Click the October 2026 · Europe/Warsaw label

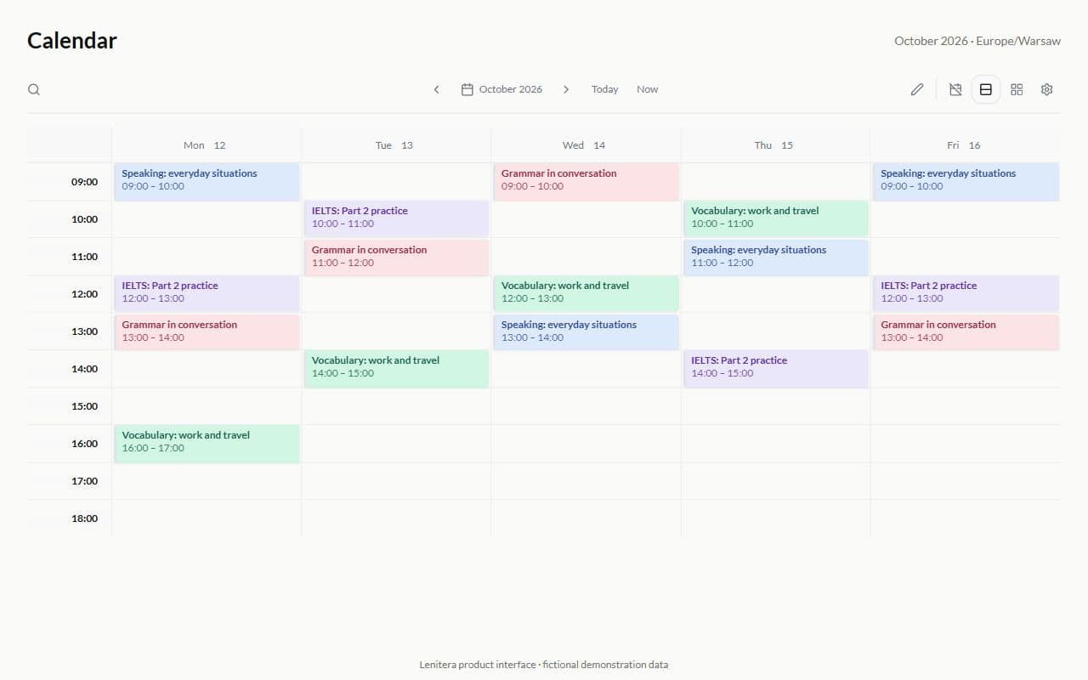click(x=977, y=41)
